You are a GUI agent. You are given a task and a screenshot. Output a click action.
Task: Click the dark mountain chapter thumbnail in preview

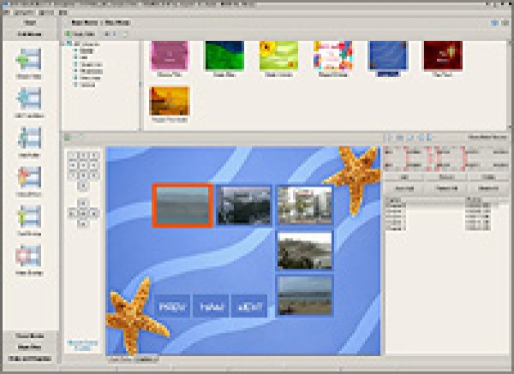(244, 205)
